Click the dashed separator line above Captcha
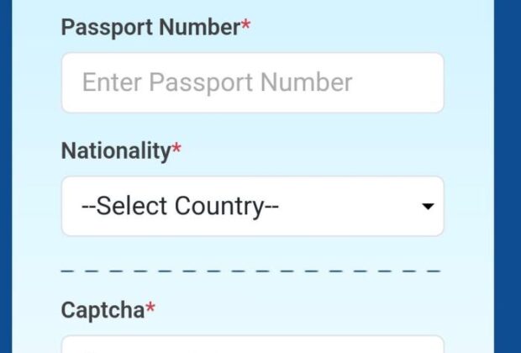The width and height of the screenshot is (521, 353). (252, 271)
